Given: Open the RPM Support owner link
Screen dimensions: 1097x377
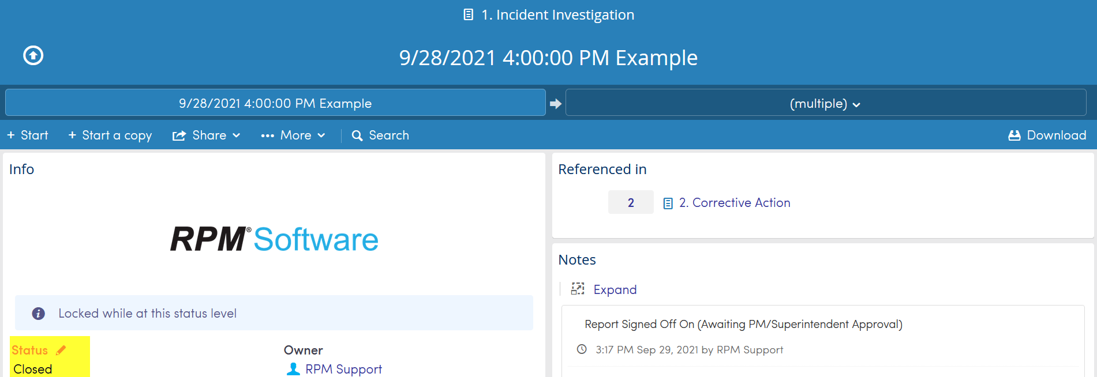Looking at the screenshot, I should click(x=344, y=369).
